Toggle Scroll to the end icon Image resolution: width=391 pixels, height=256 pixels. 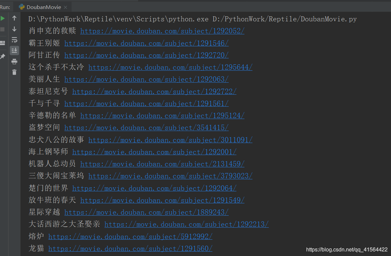click(14, 51)
